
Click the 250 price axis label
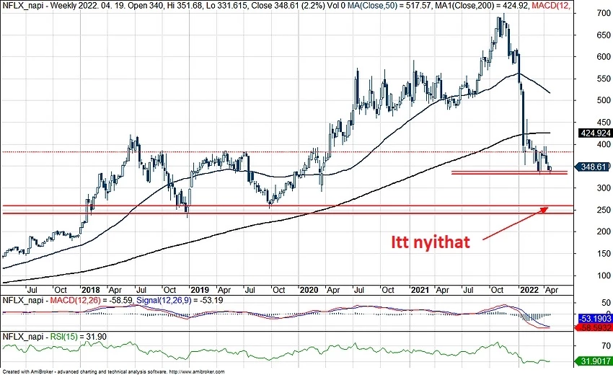(x=604, y=210)
